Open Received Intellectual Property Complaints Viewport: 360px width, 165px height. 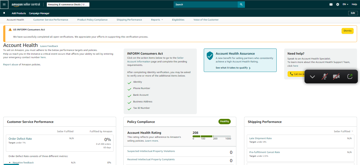pyautogui.click(x=151, y=159)
